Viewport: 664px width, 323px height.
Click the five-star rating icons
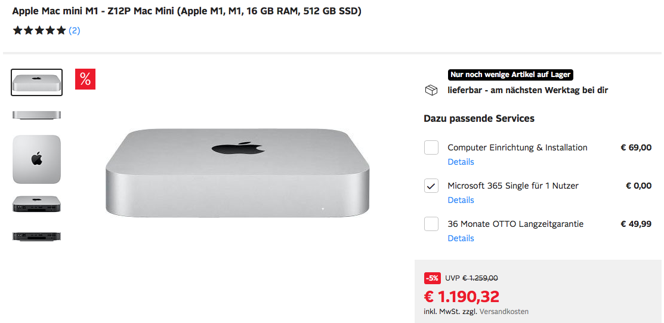click(39, 30)
